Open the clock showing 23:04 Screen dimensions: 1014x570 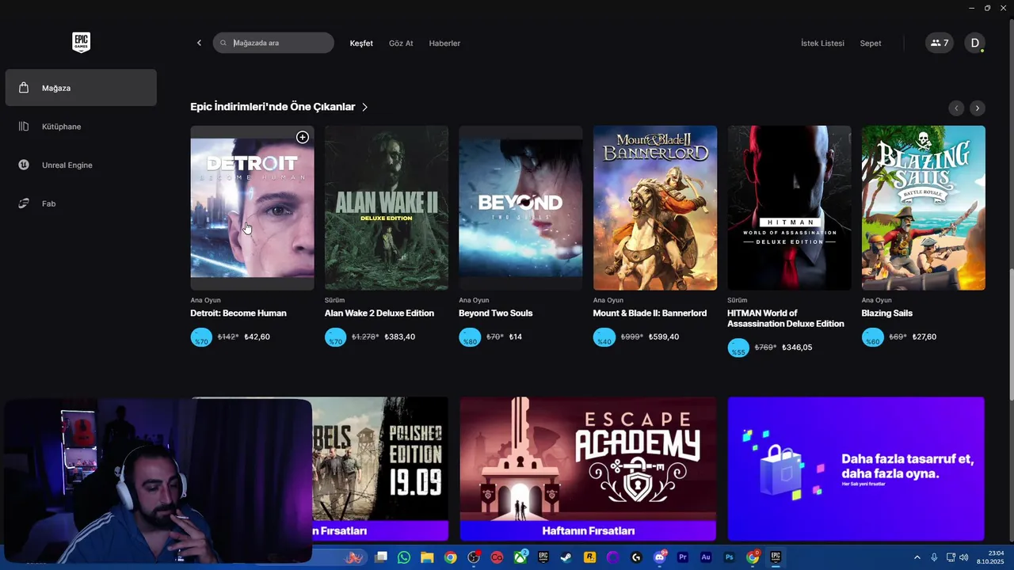pos(992,557)
